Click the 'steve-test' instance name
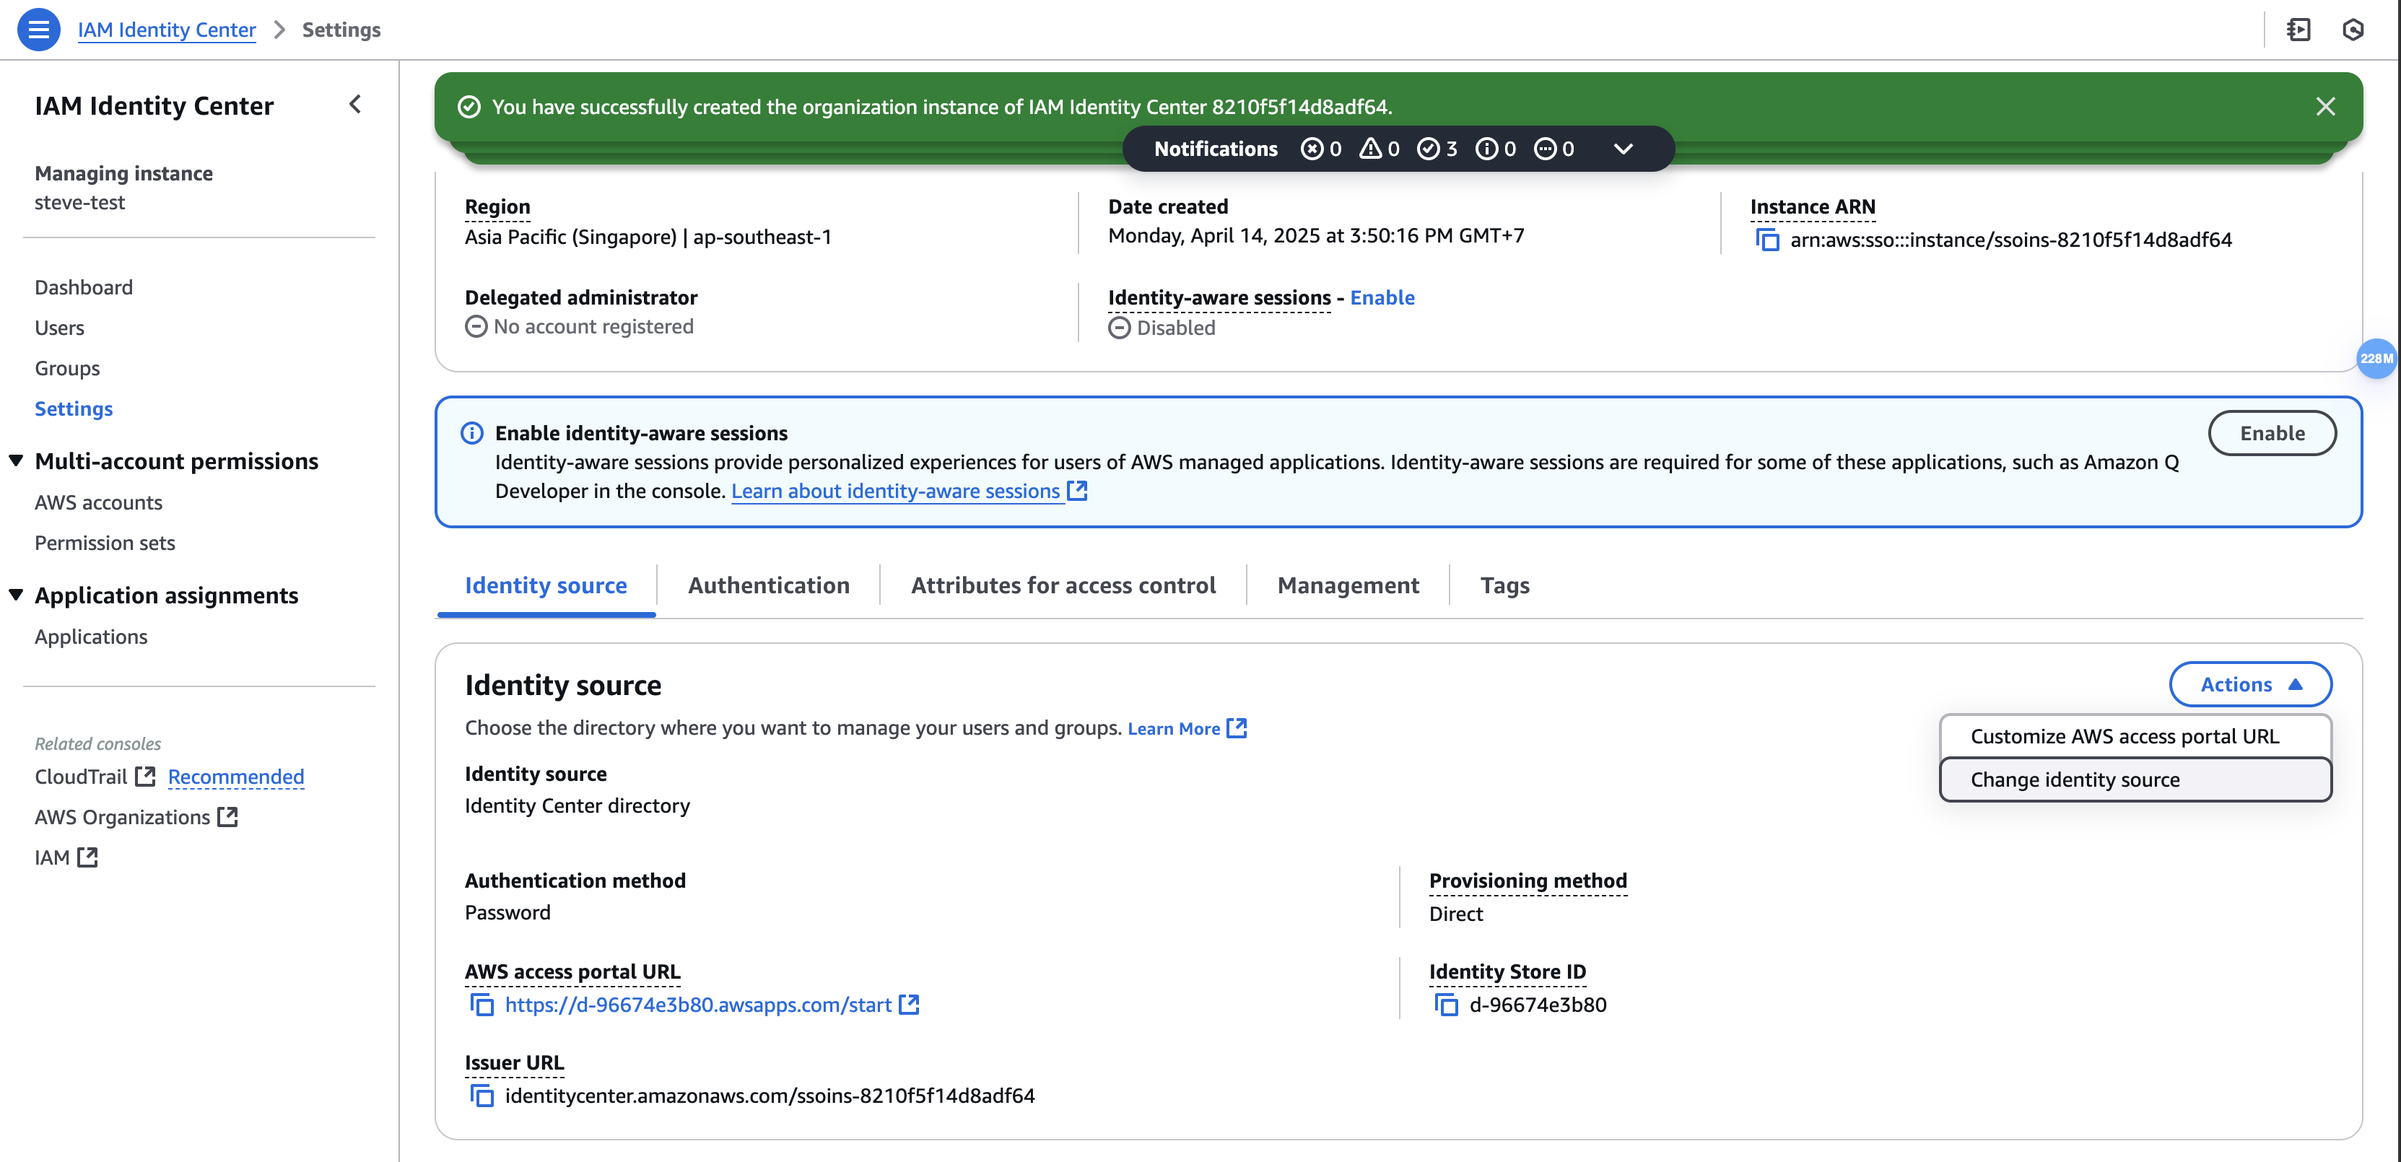This screenshot has width=2401, height=1162. click(79, 202)
